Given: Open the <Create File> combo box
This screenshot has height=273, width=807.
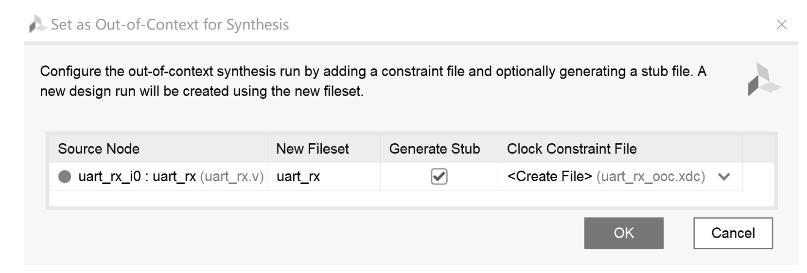Looking at the screenshot, I should (x=605, y=177).
